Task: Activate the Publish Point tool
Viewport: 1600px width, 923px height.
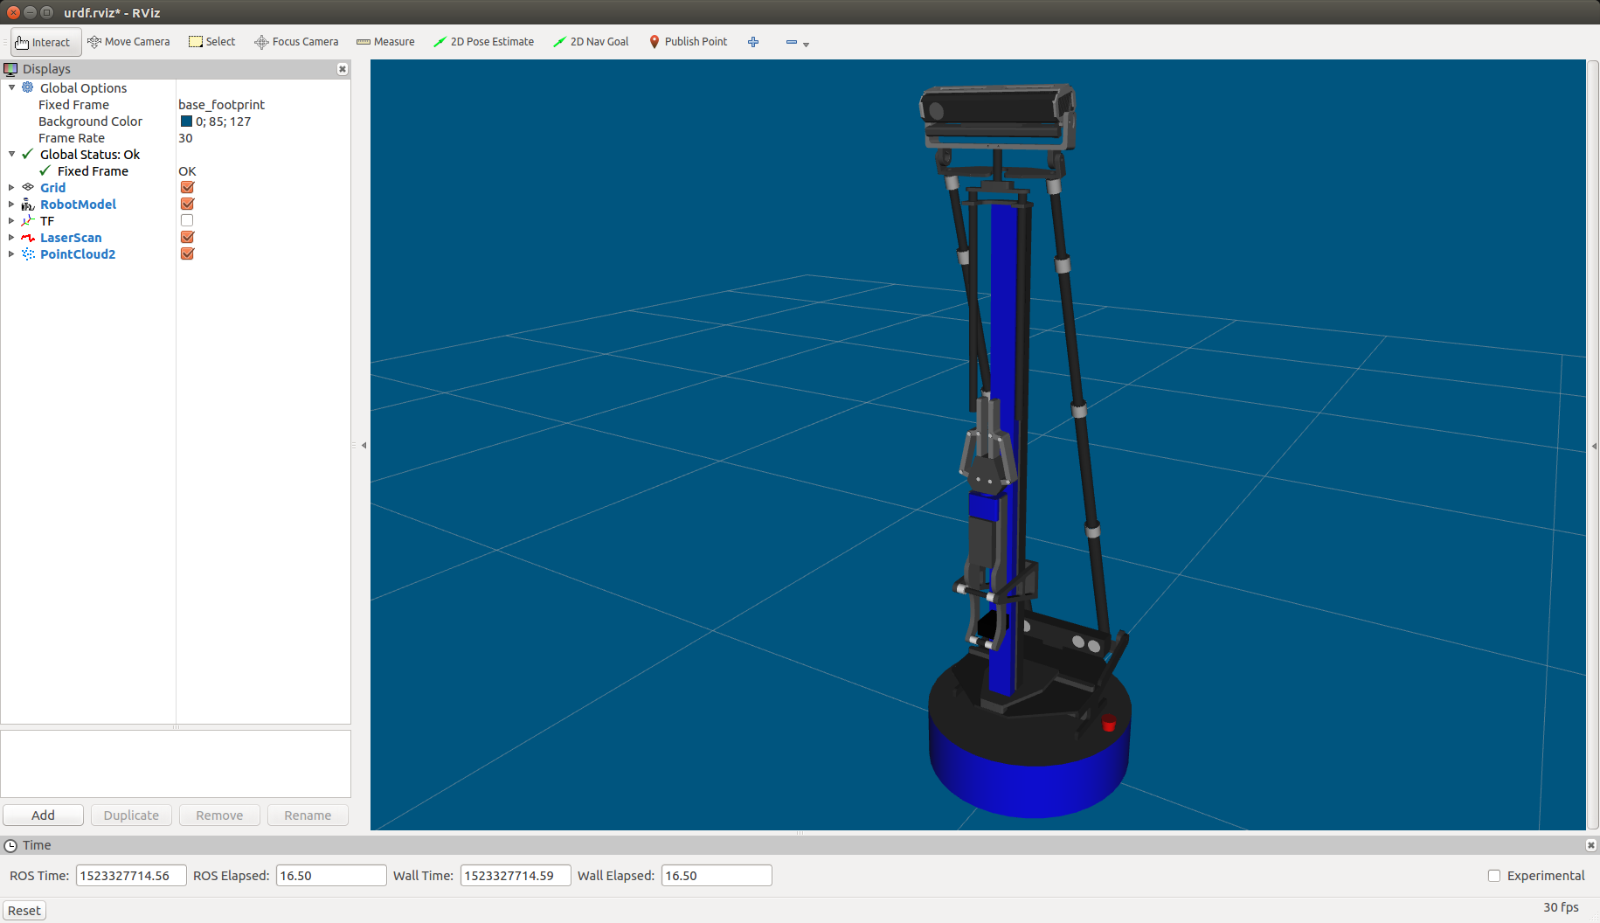Action: coord(688,42)
